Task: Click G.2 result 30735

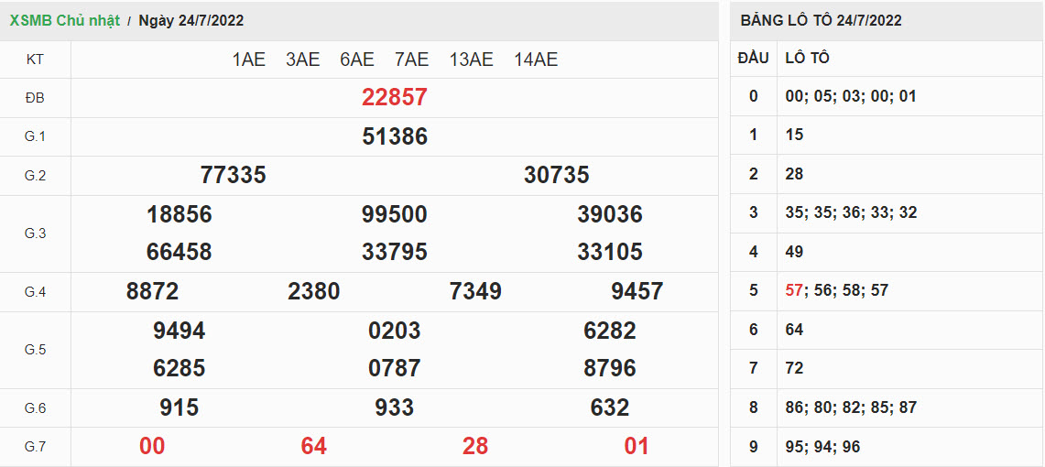Action: [x=556, y=175]
